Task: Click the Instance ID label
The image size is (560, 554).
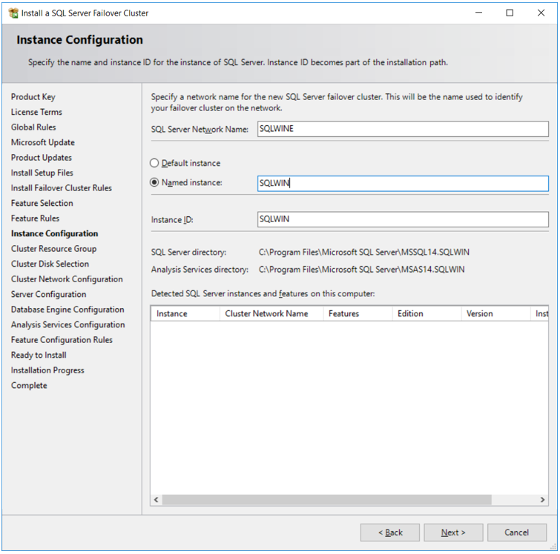Action: coord(172,220)
